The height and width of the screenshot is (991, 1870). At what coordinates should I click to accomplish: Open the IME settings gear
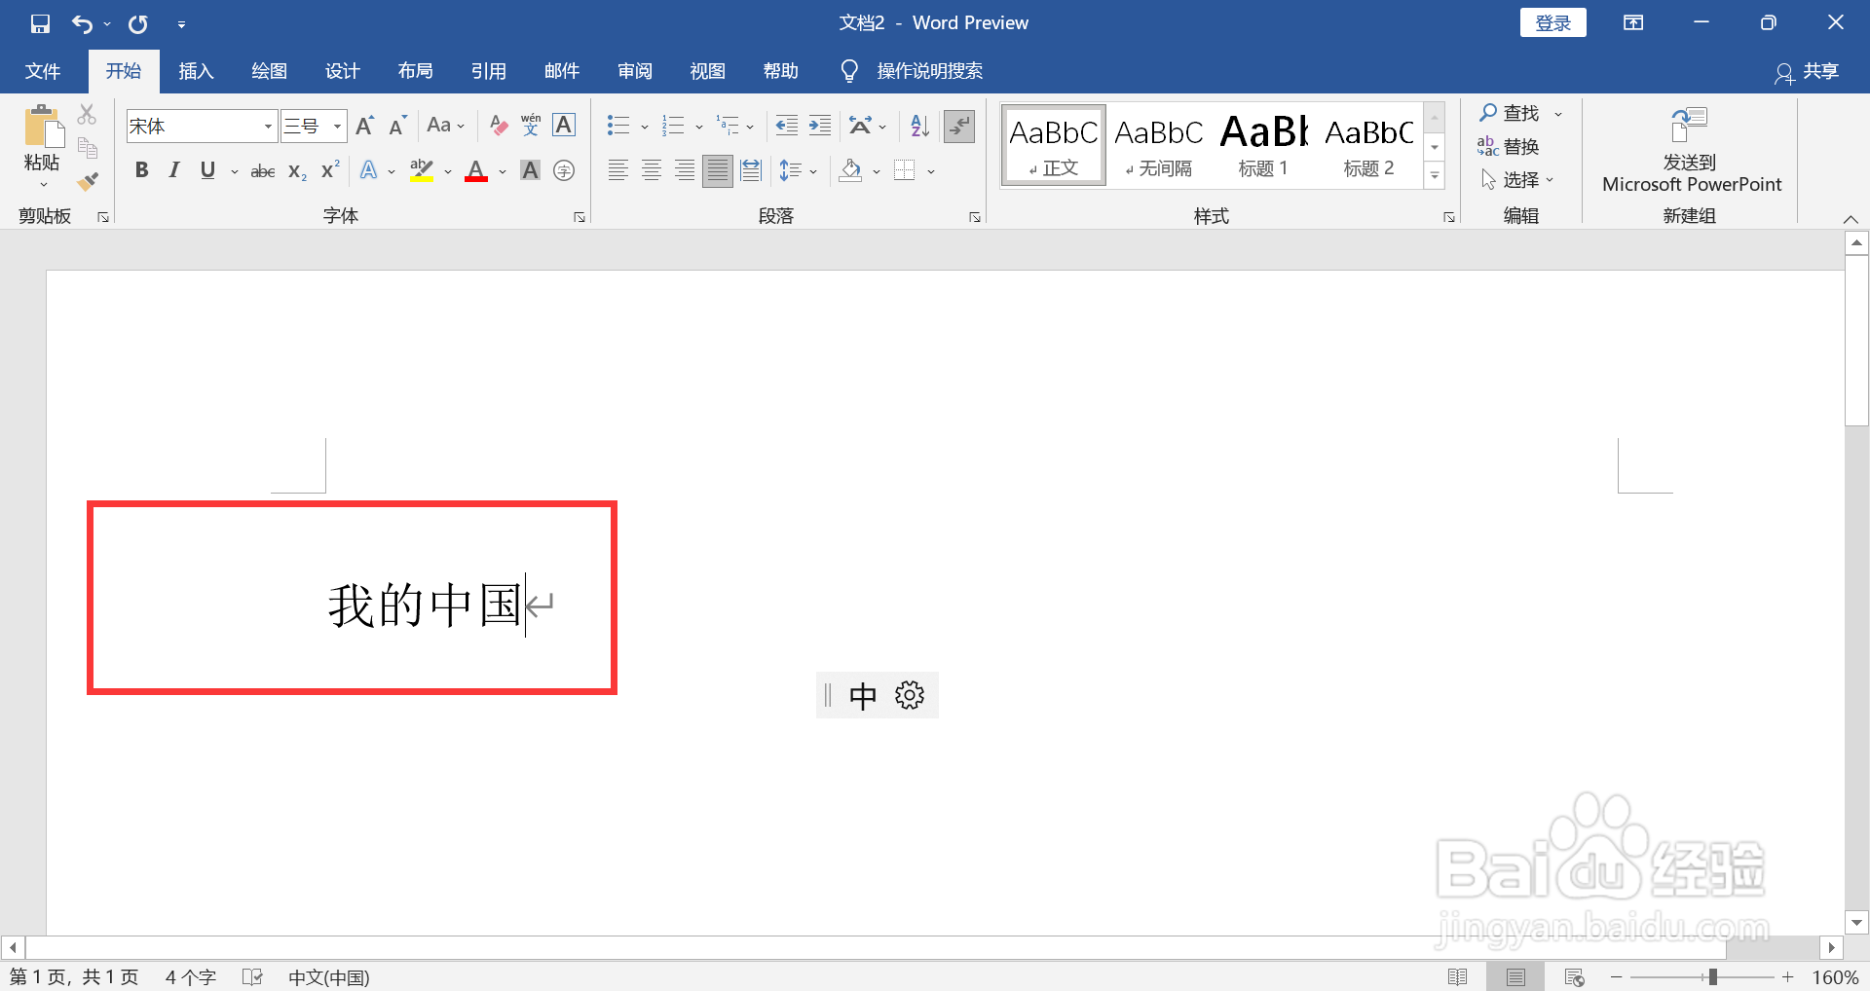tap(909, 694)
